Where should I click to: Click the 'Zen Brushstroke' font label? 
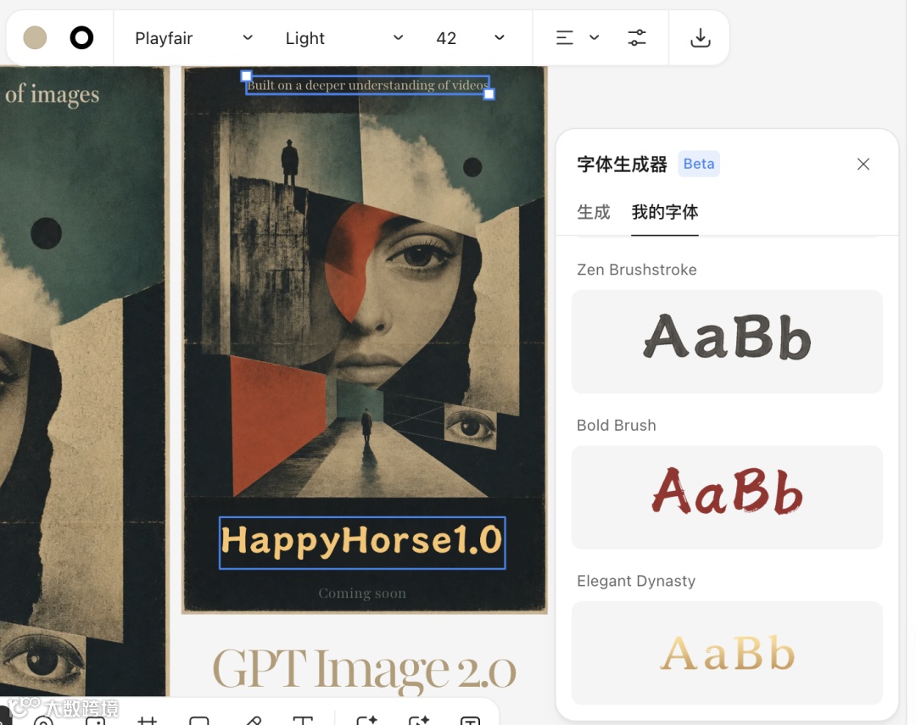pyautogui.click(x=637, y=270)
